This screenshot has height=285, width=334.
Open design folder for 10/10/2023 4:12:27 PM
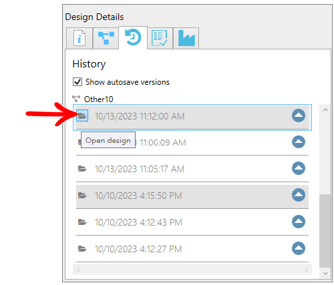coord(82,249)
